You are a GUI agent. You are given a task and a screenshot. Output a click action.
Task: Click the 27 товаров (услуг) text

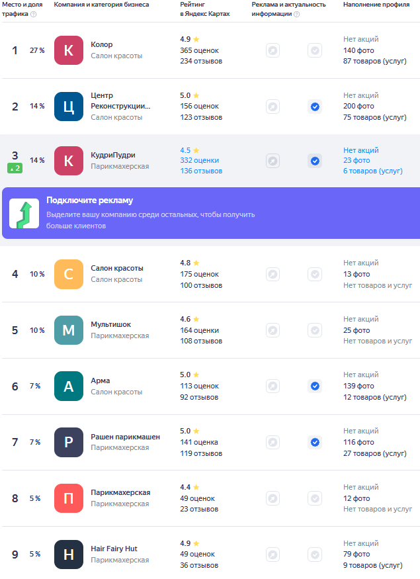coord(375,453)
